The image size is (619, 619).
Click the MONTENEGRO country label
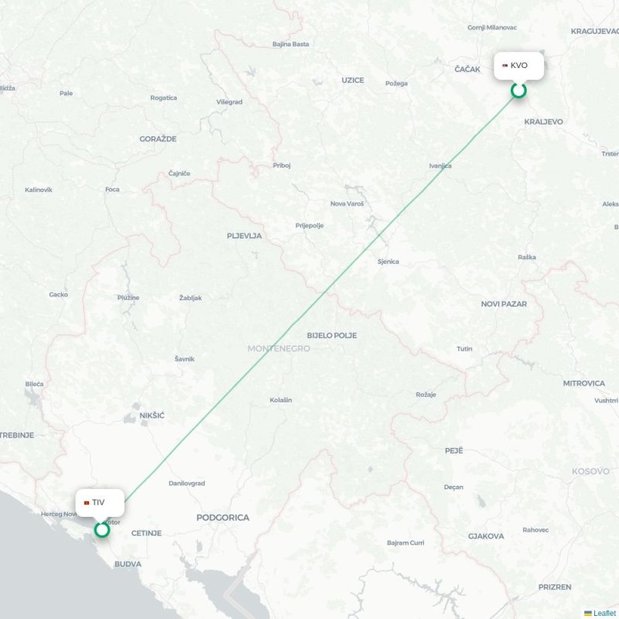tap(279, 349)
